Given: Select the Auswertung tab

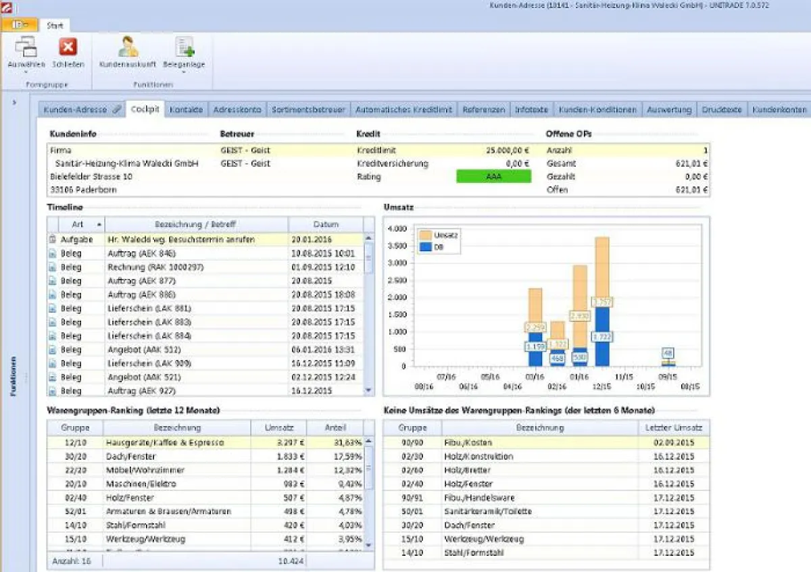Looking at the screenshot, I should pos(668,109).
